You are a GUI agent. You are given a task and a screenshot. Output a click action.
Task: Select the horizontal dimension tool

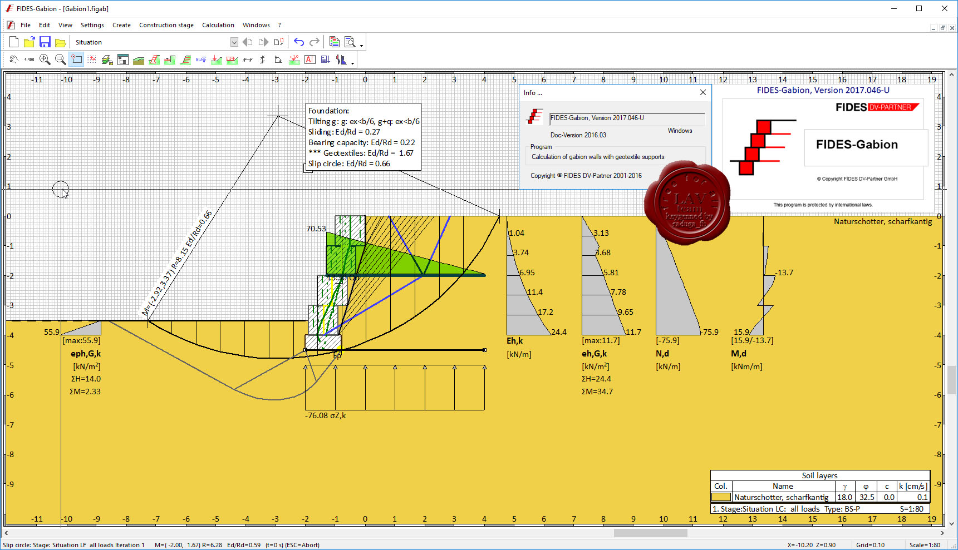[248, 60]
